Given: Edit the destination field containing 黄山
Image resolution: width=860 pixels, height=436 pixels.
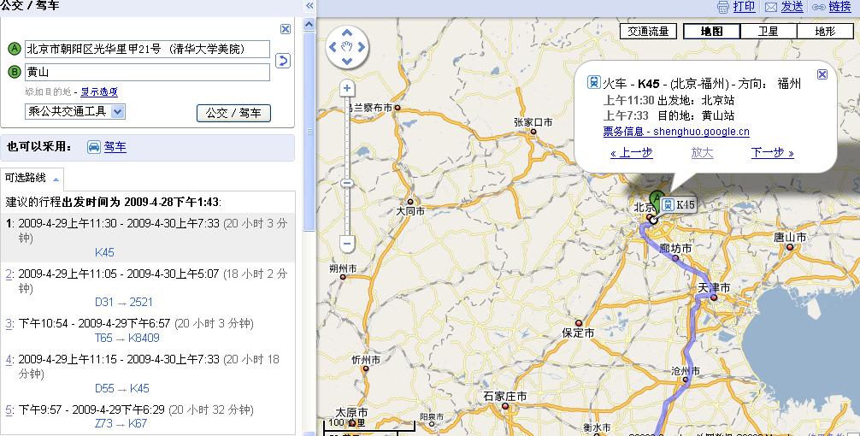Looking at the screenshot, I should point(147,72).
